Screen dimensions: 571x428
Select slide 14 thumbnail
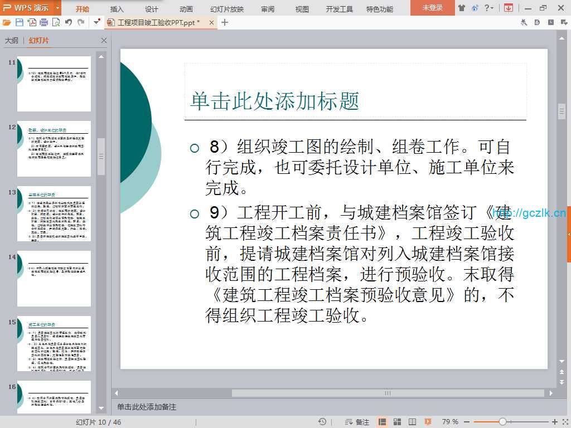pyautogui.click(x=54, y=279)
